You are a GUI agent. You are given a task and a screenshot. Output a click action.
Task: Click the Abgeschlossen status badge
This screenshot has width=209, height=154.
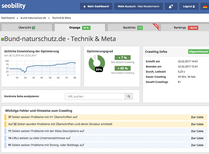pos(198,52)
